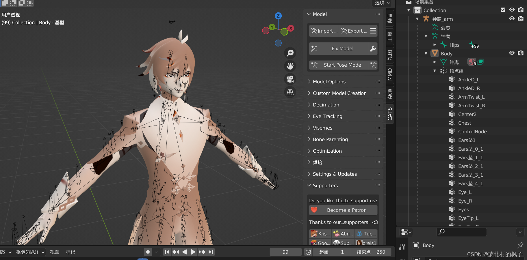Click the green modifier icon beside materials
The height and width of the screenshot is (260, 527).
click(x=480, y=61)
